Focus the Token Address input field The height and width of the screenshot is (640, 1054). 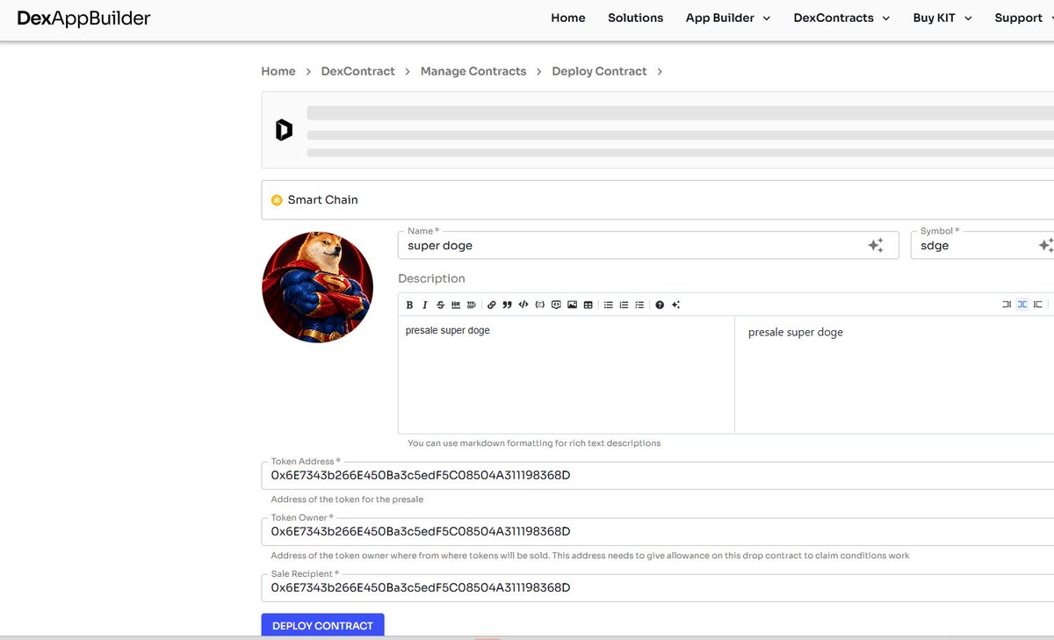658,476
